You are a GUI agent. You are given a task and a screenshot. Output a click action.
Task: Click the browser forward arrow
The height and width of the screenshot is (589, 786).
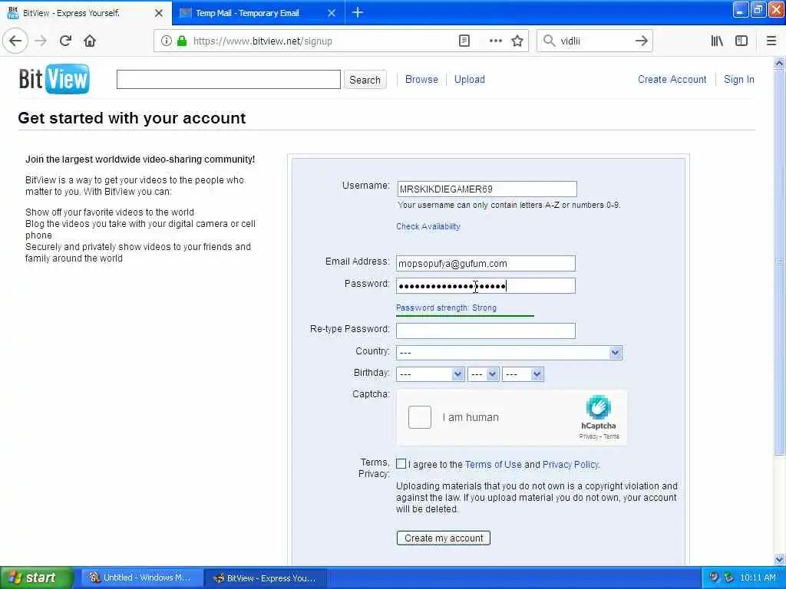tap(41, 41)
